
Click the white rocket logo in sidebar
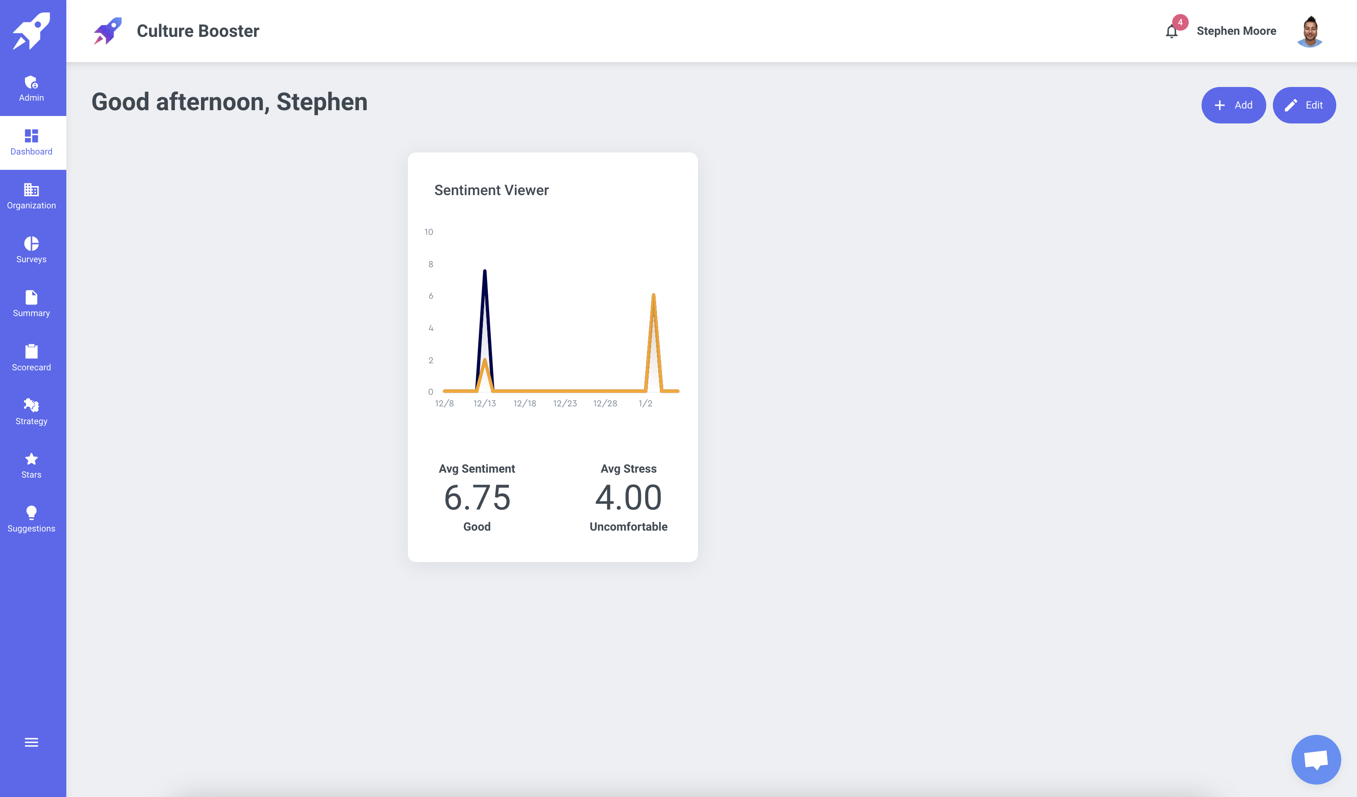point(31,31)
